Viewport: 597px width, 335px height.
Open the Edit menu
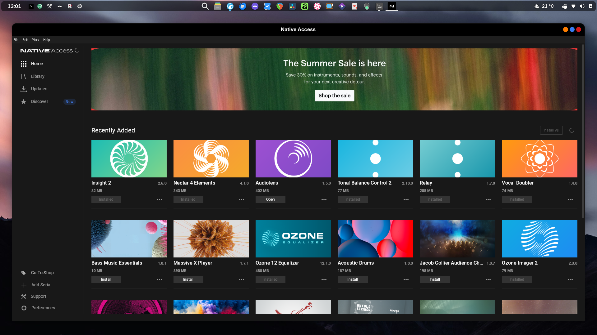[25, 40]
